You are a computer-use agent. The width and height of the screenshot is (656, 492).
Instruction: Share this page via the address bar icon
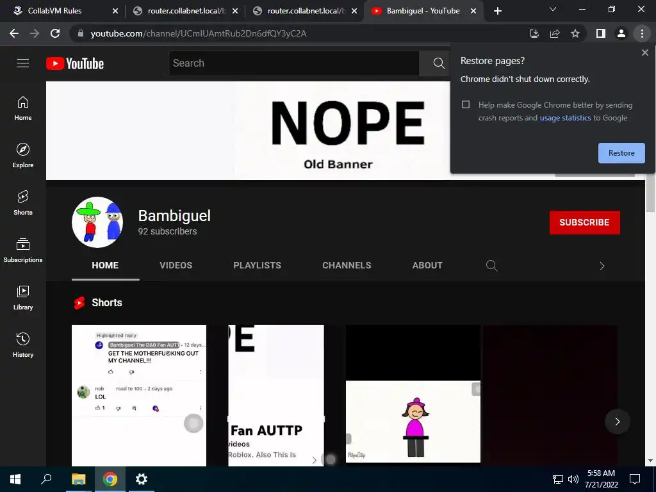pyautogui.click(x=555, y=33)
